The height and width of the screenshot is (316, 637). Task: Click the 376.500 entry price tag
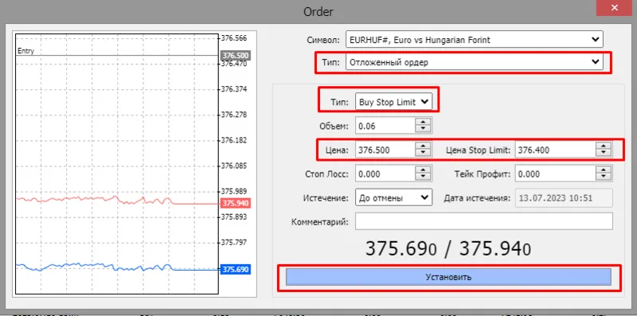click(x=235, y=56)
